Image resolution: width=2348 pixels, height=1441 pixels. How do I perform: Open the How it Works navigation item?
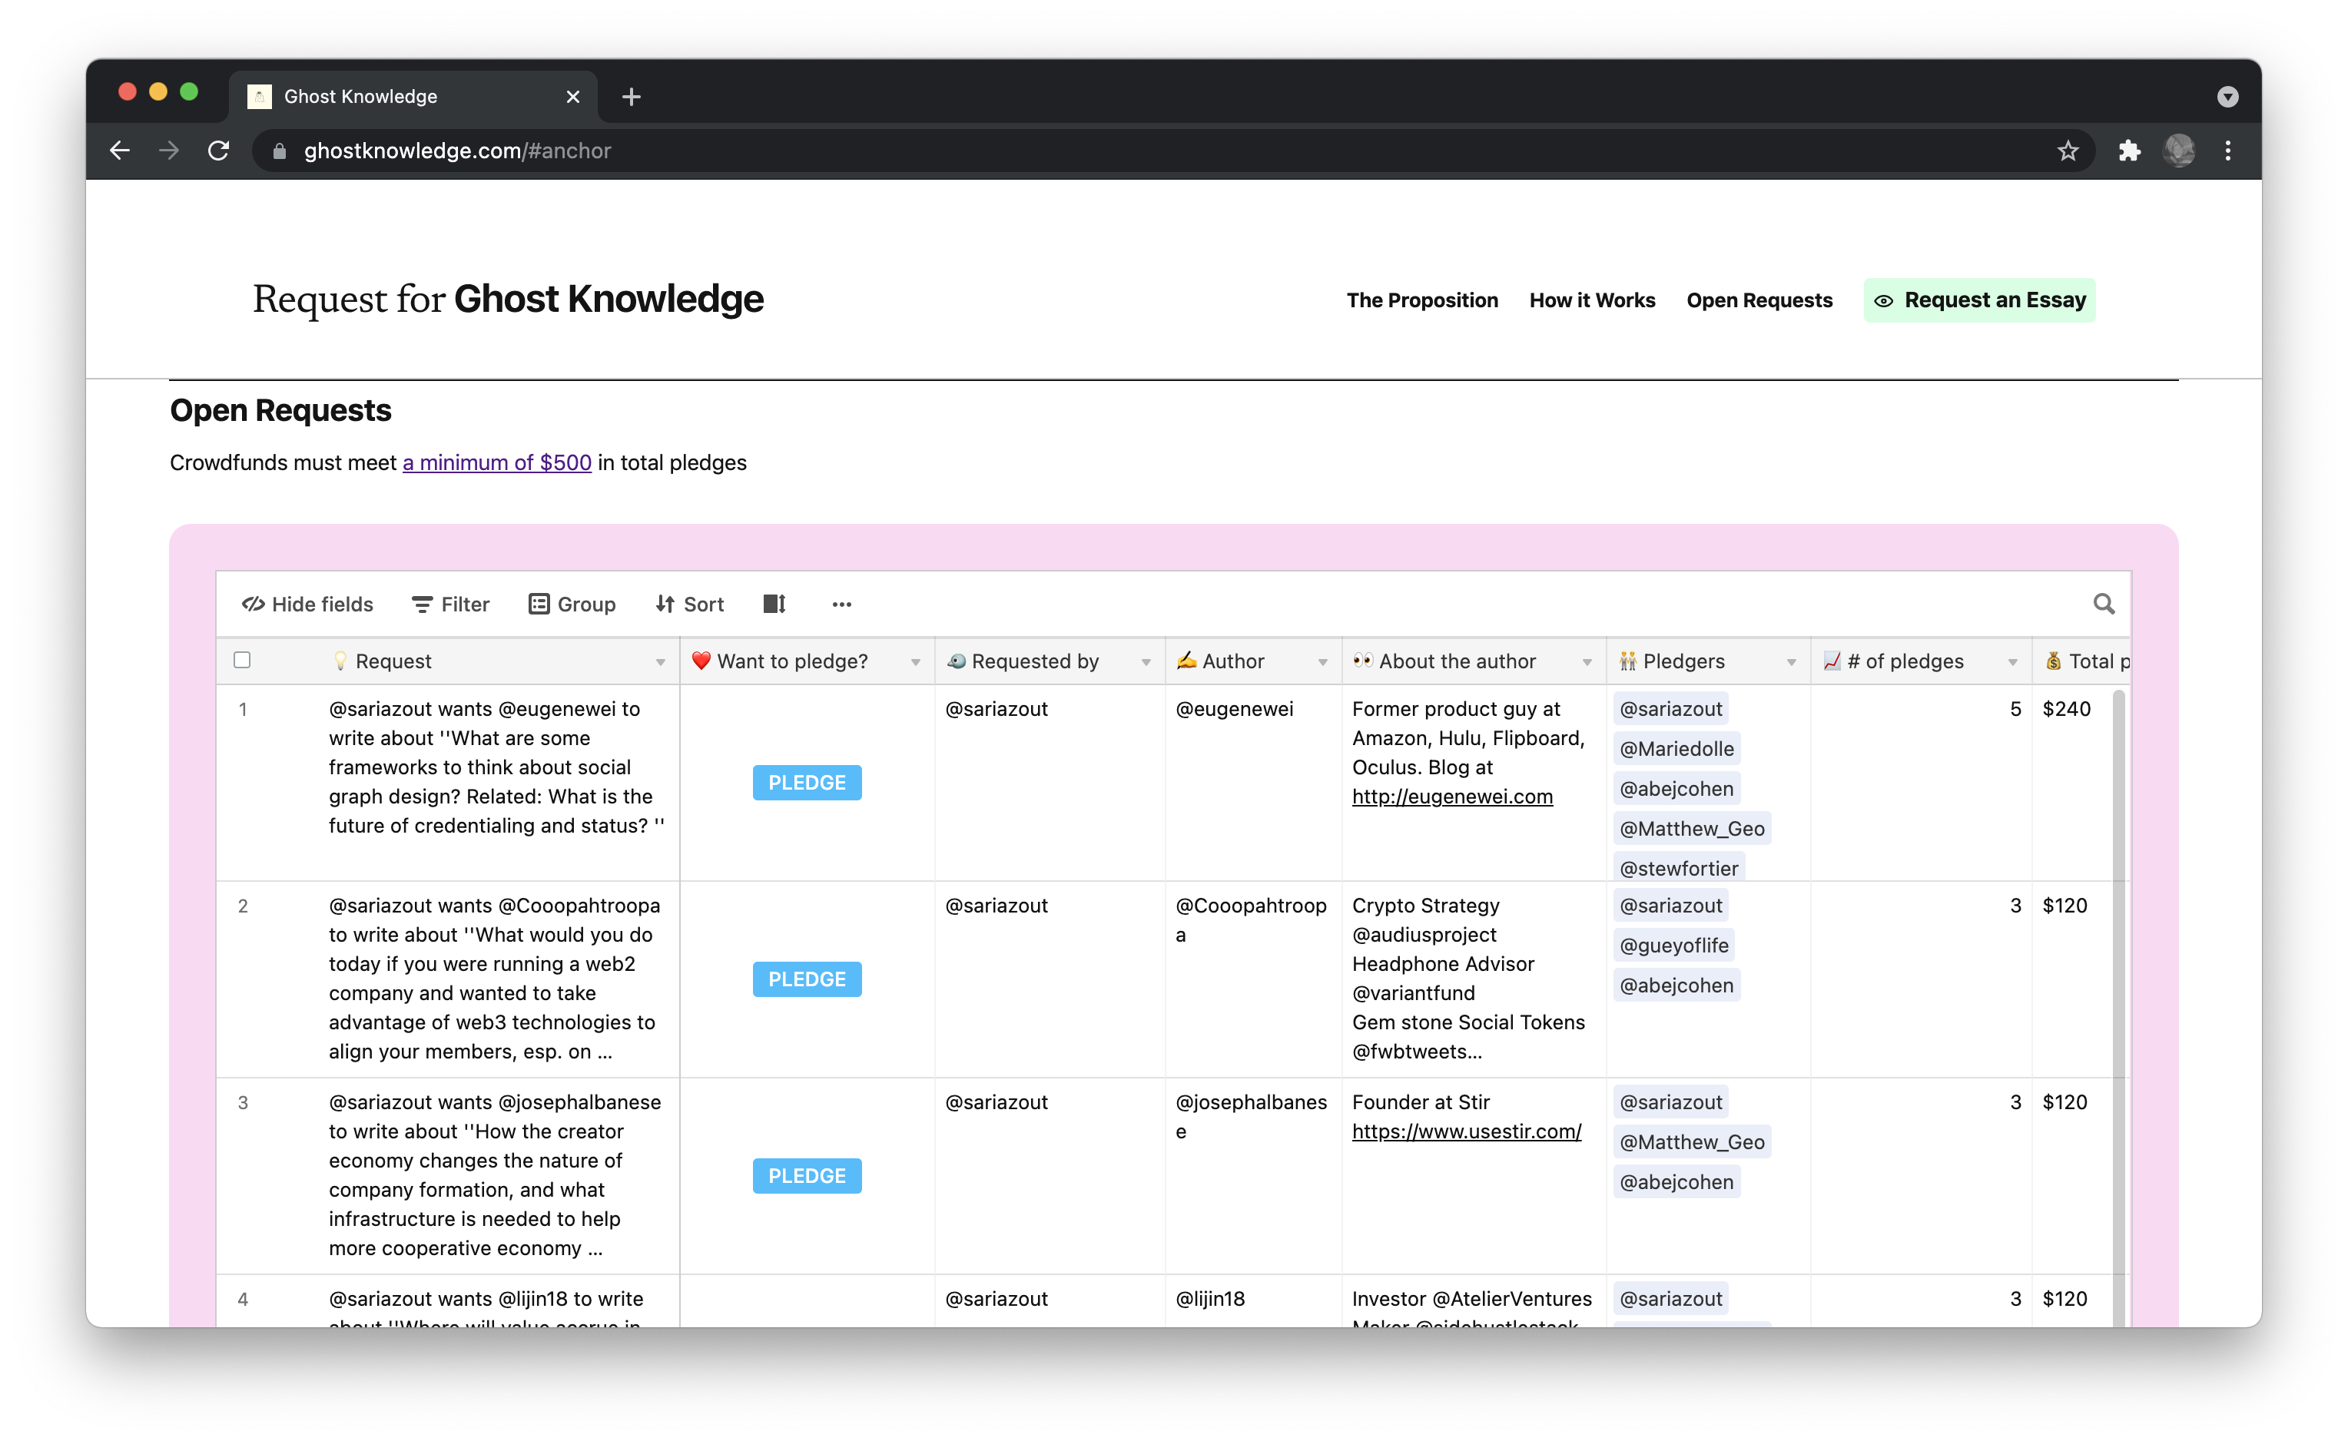(1591, 300)
